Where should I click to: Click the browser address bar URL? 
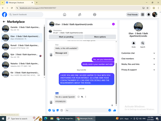(38, 8)
